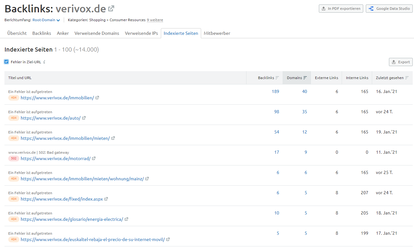
Task: Switch to the Mitbewerber tab
Action: [x=217, y=33]
